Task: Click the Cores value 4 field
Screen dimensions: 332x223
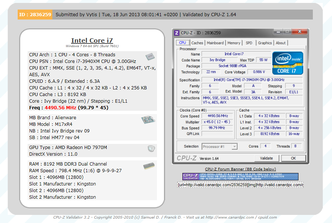Action: (265, 146)
